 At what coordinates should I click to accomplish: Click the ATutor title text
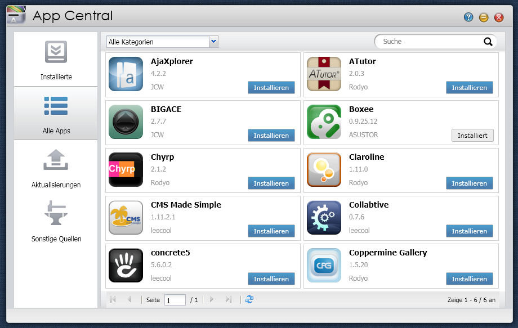pyautogui.click(x=363, y=61)
